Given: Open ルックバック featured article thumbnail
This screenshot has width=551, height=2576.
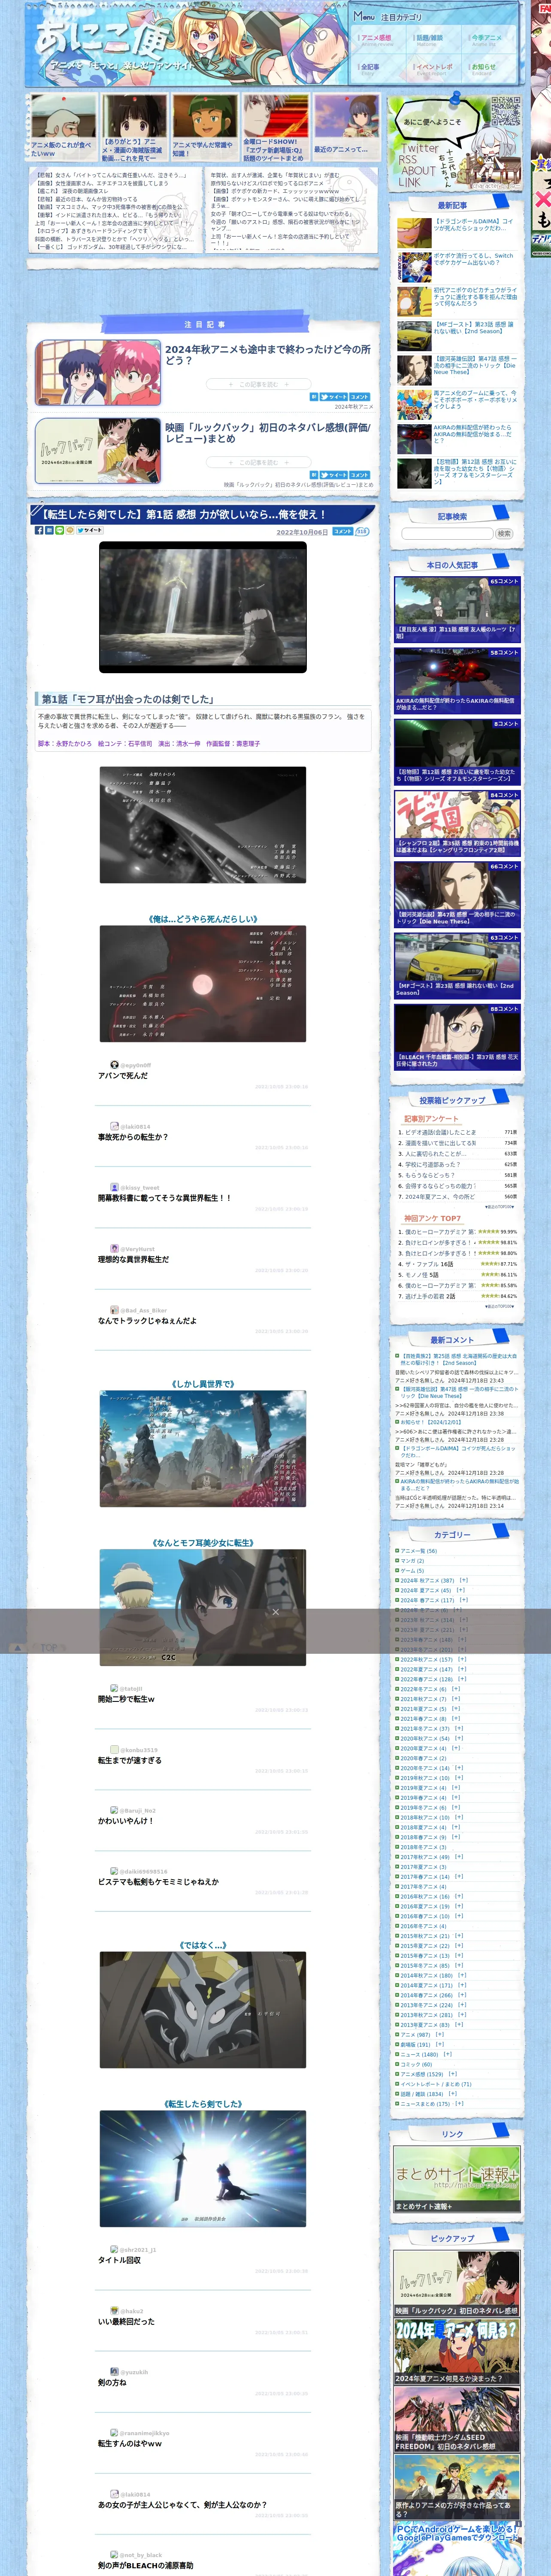Looking at the screenshot, I should (x=97, y=451).
